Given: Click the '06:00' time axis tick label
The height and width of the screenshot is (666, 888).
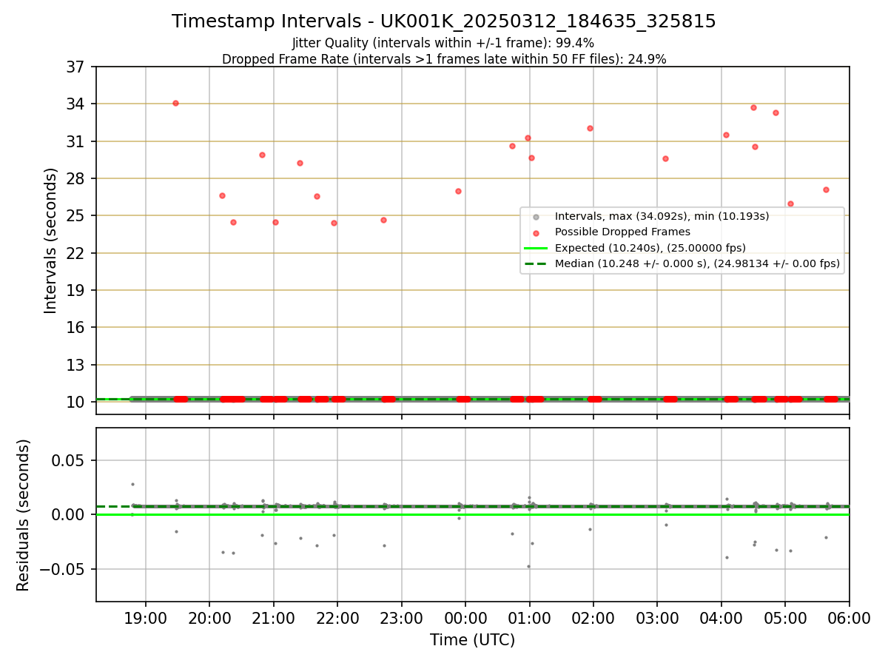Looking at the screenshot, I should coord(850,617).
